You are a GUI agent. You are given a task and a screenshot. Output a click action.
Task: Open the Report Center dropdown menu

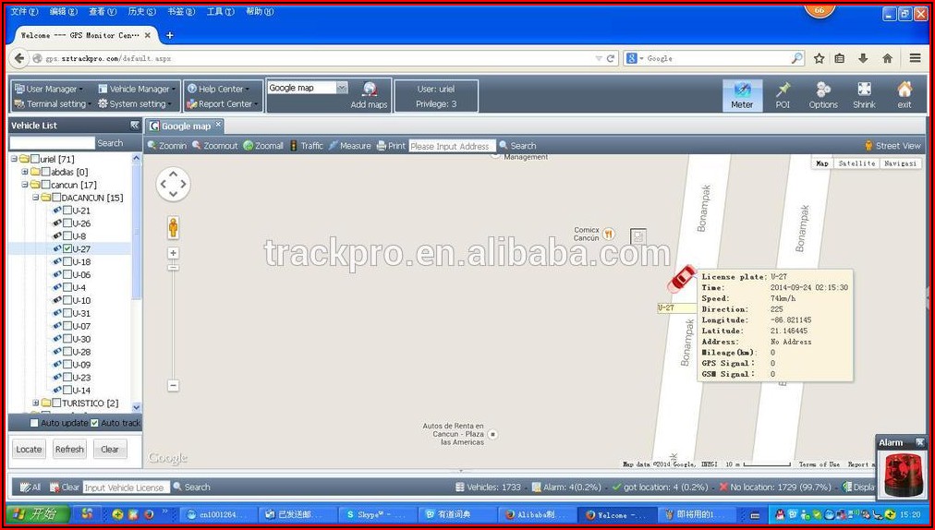click(222, 103)
